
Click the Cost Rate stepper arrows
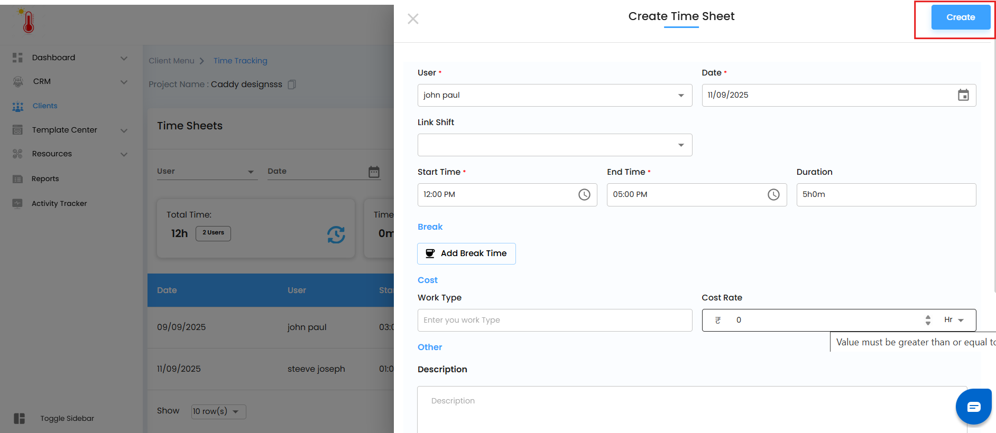[x=928, y=320]
